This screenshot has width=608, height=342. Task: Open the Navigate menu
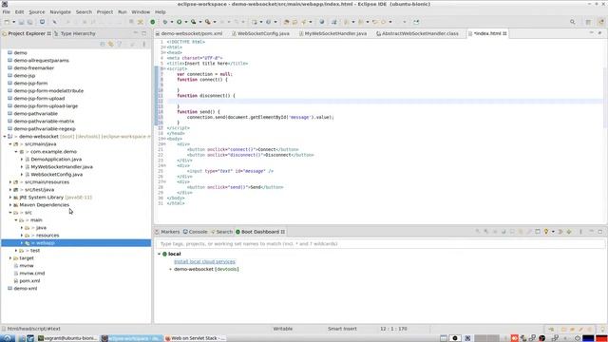tap(61, 12)
